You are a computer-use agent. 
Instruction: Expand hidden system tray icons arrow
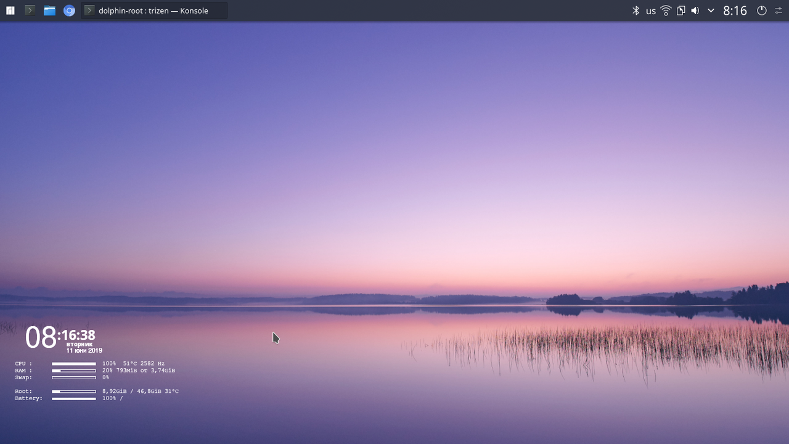point(711,10)
